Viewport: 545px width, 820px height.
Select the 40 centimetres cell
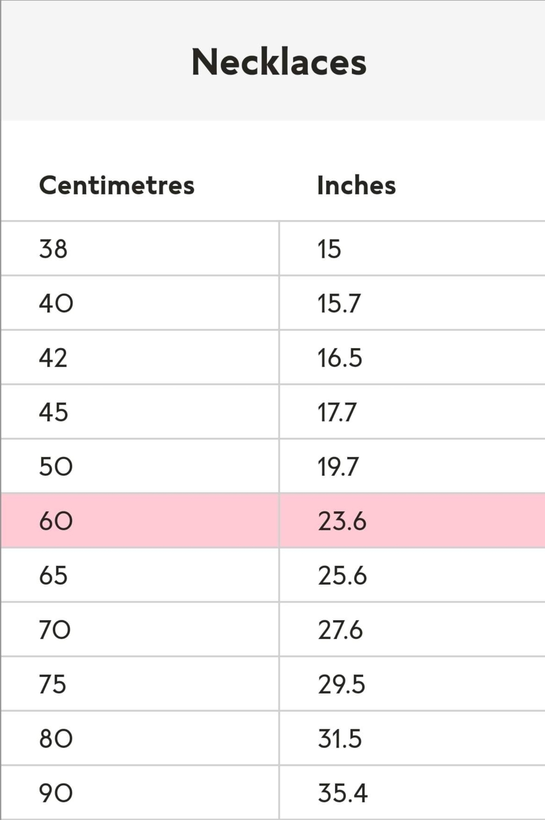coord(56,304)
